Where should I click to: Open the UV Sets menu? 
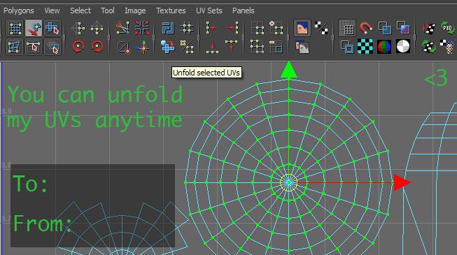(209, 10)
